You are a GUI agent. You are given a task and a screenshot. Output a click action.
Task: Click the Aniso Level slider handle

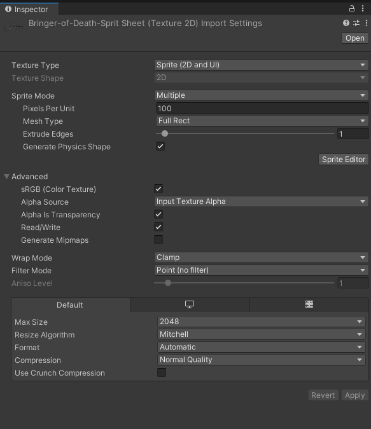[x=168, y=283]
